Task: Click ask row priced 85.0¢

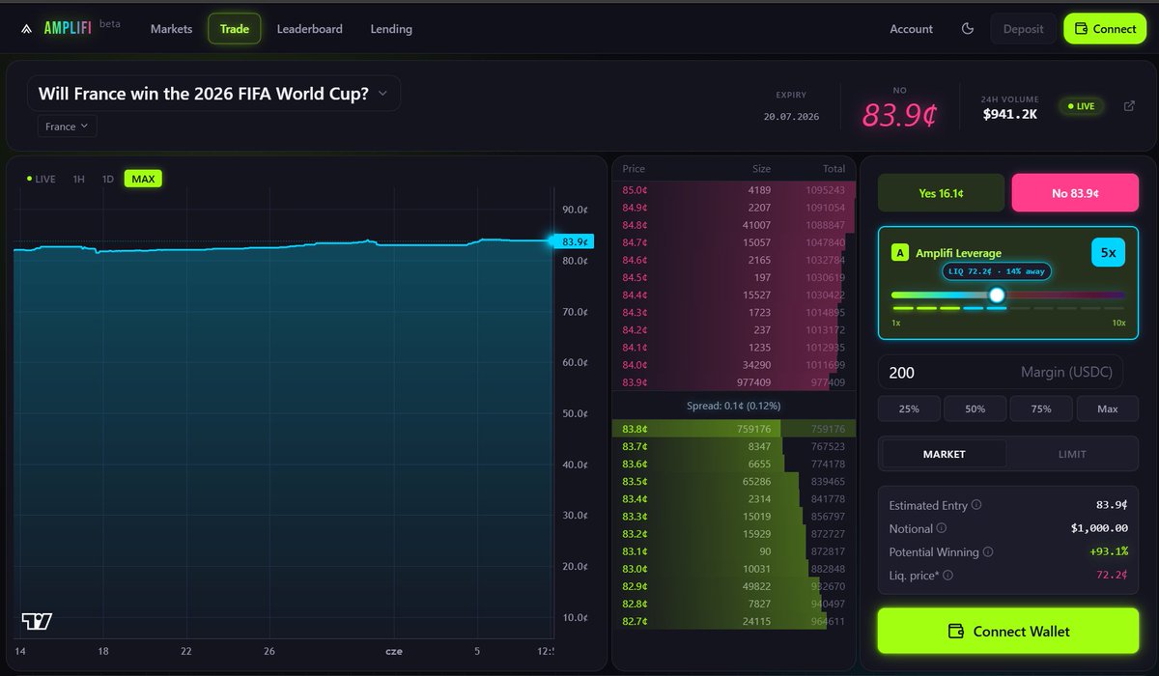Action: point(733,190)
